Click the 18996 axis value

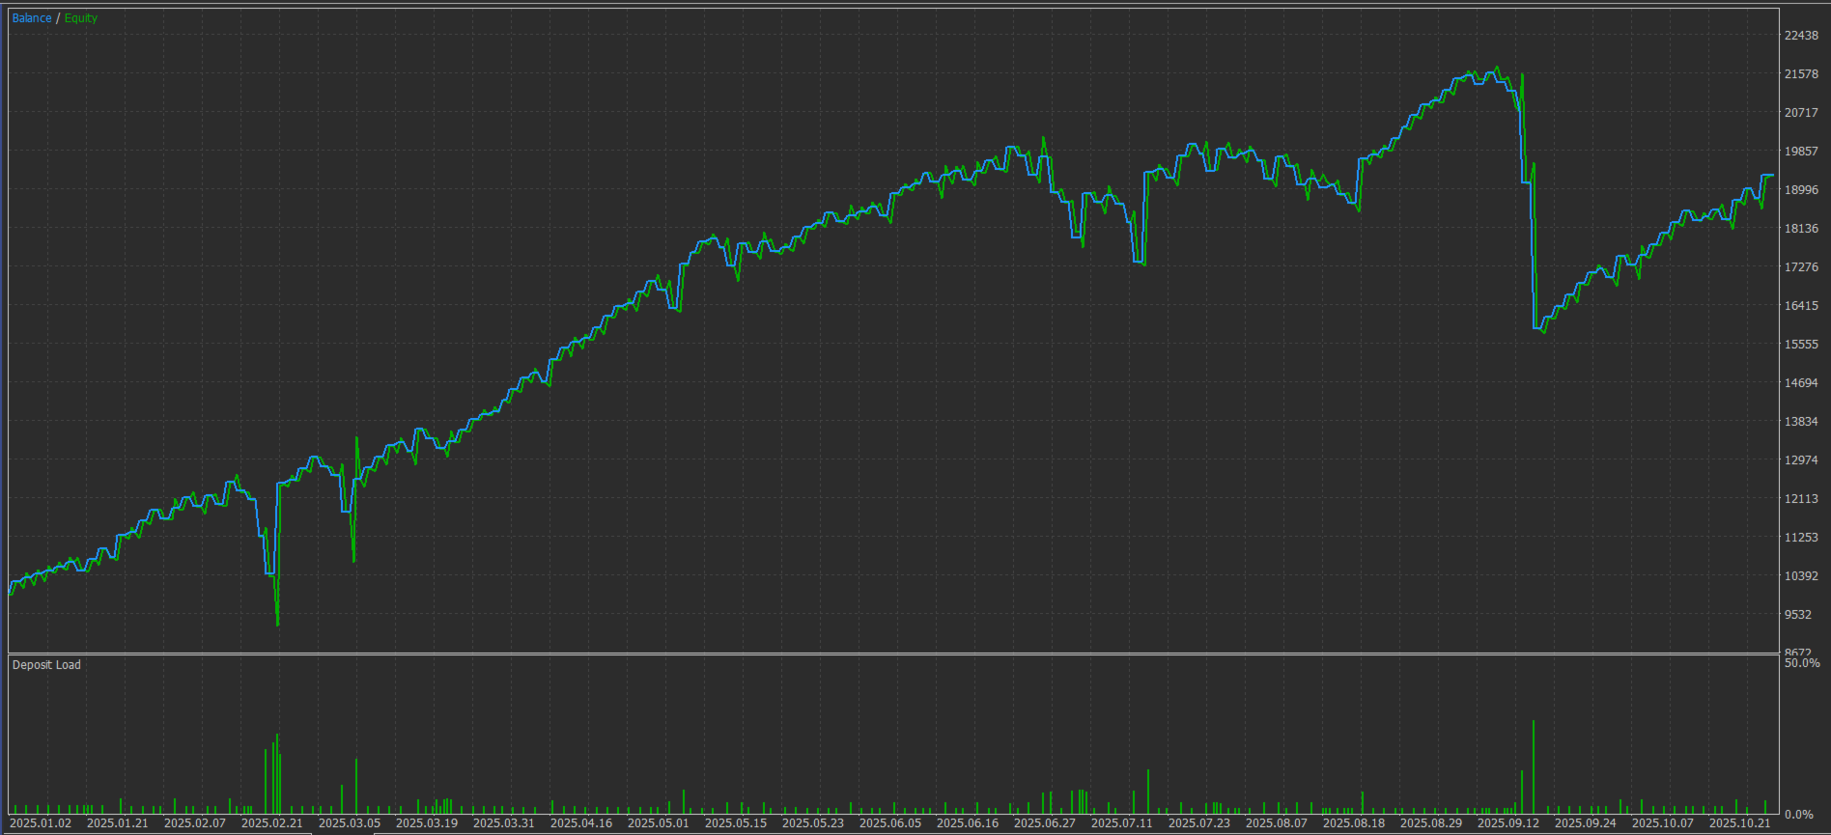[x=1801, y=190]
